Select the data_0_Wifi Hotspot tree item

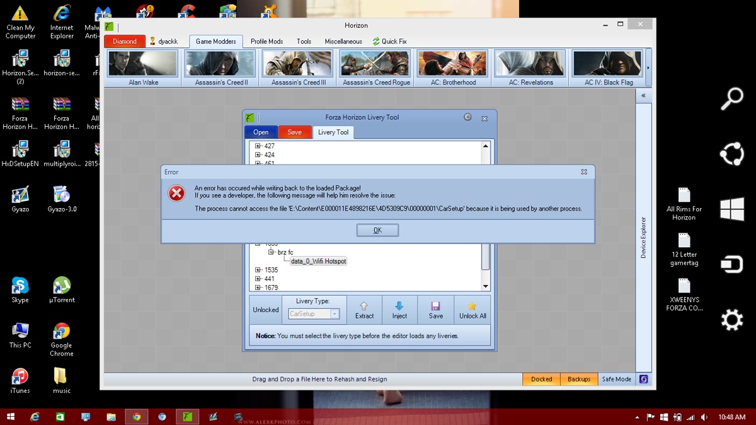click(318, 261)
